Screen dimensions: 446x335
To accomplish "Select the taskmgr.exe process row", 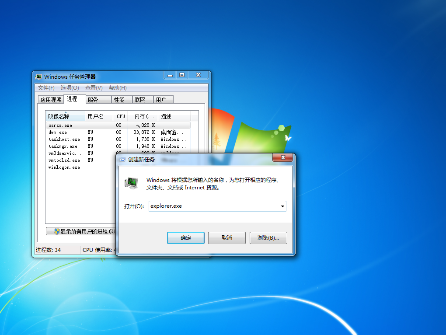I will pos(118,146).
